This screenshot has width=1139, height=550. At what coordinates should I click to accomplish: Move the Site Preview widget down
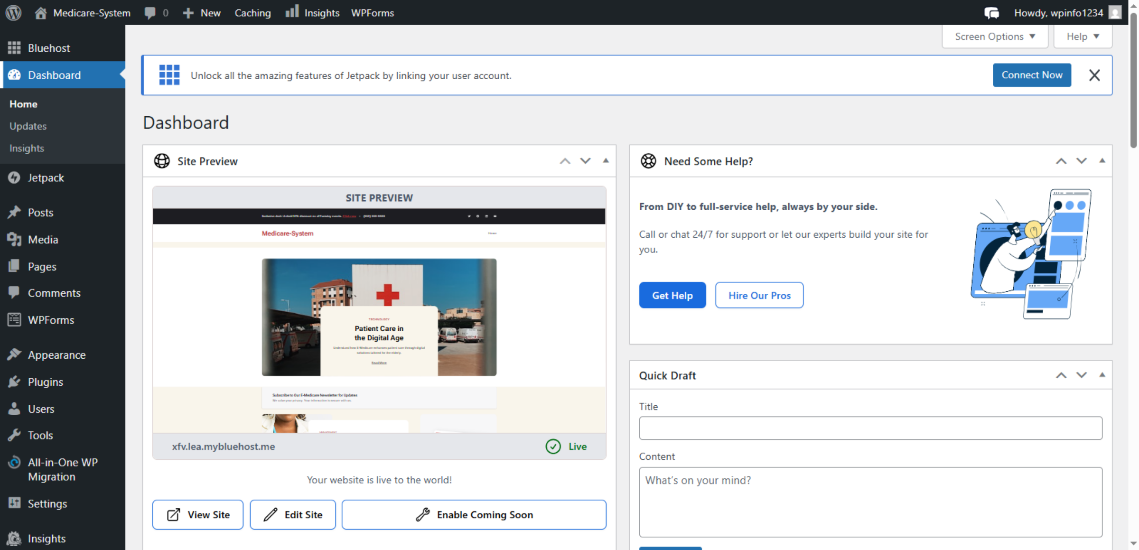point(585,161)
